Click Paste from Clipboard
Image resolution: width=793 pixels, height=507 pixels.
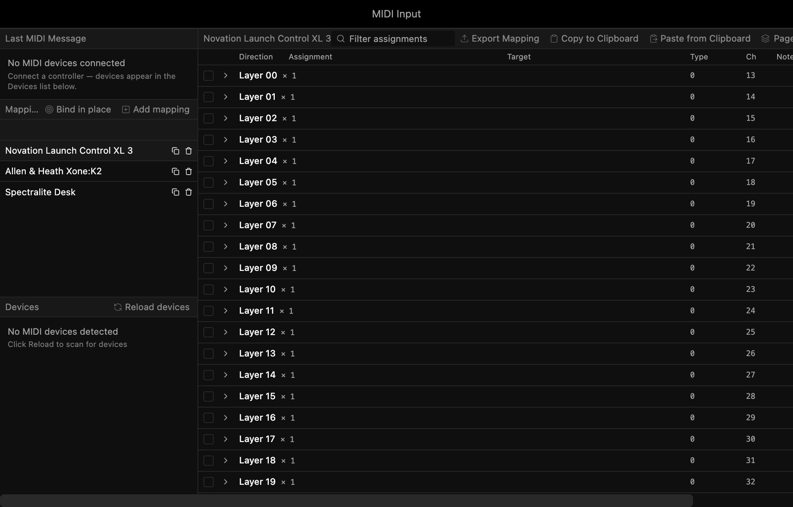700,38
